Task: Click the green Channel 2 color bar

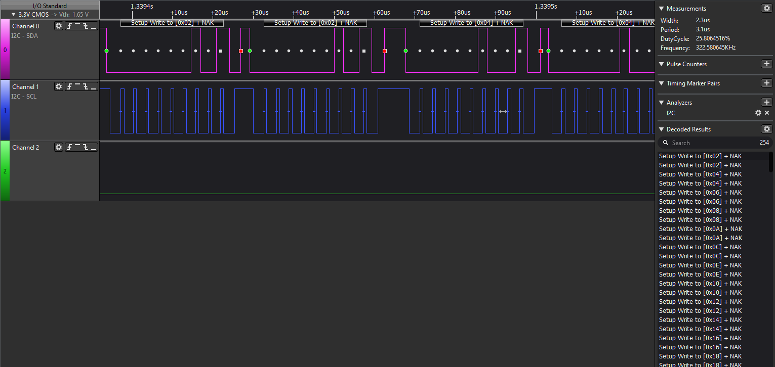Action: (x=5, y=171)
